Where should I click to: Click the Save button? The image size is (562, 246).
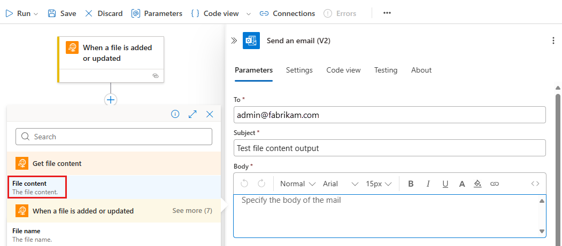click(x=62, y=13)
